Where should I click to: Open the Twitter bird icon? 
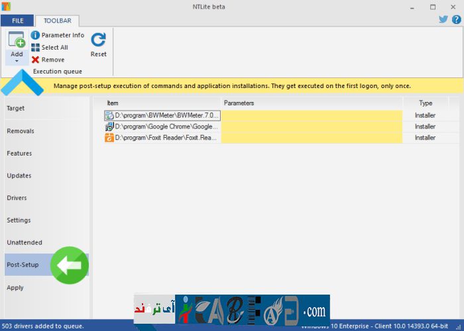443,19
